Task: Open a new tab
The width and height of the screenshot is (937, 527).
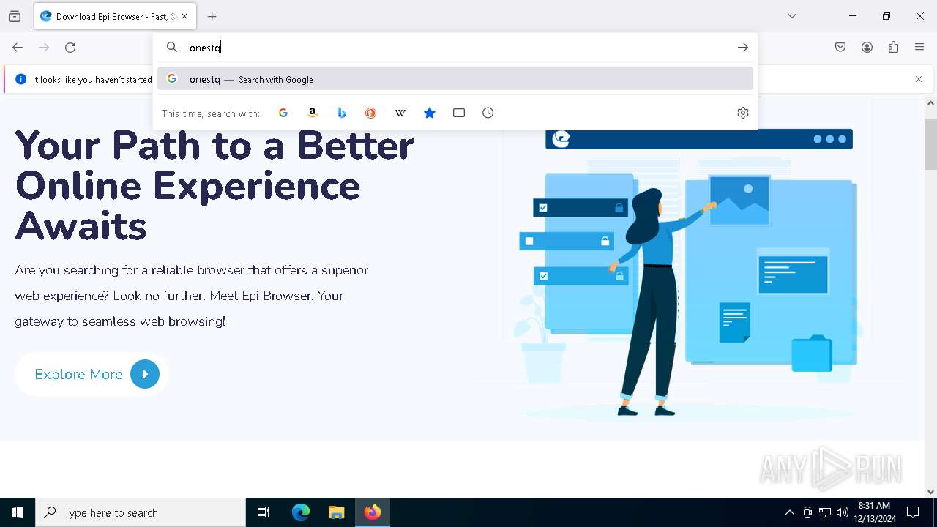Action: (212, 16)
